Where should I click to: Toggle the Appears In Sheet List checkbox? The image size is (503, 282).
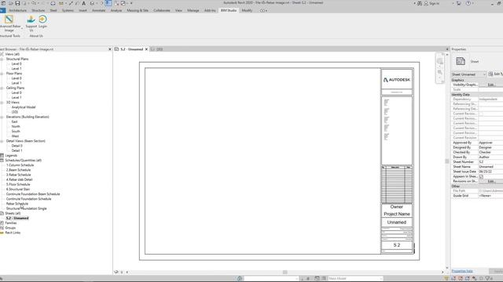coord(481,176)
